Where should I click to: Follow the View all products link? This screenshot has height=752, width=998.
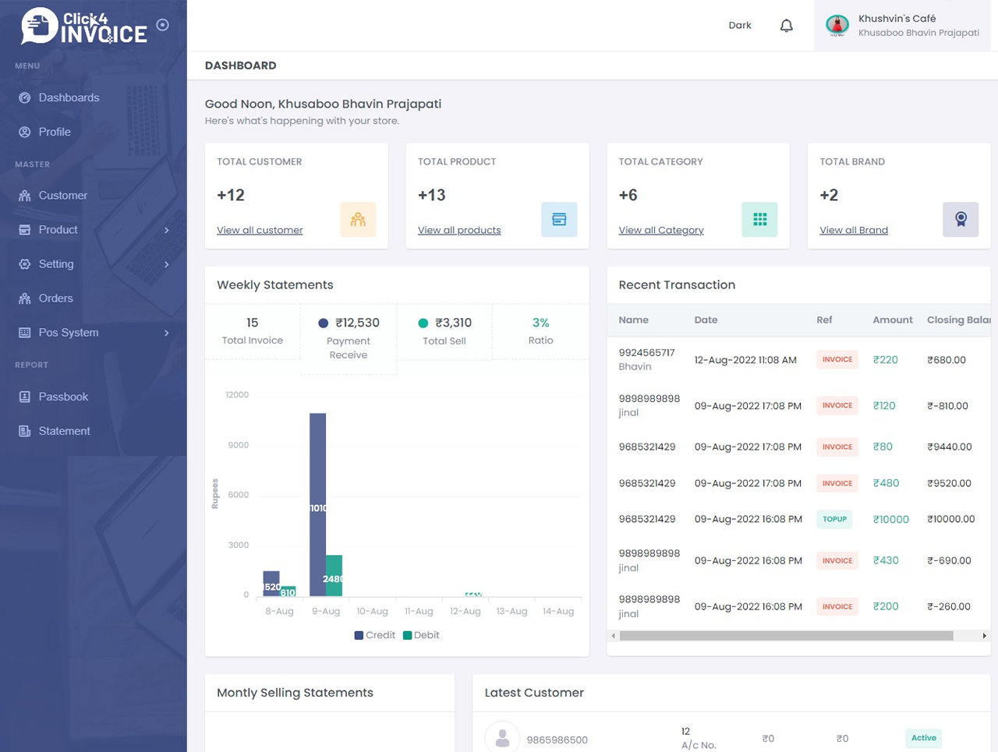click(459, 230)
